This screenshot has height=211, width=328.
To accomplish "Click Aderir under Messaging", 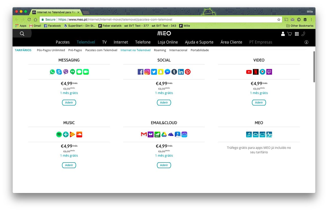I will click(x=69, y=102).
